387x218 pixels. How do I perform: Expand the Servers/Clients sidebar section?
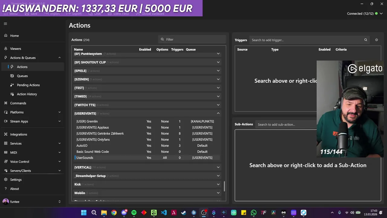(59, 170)
